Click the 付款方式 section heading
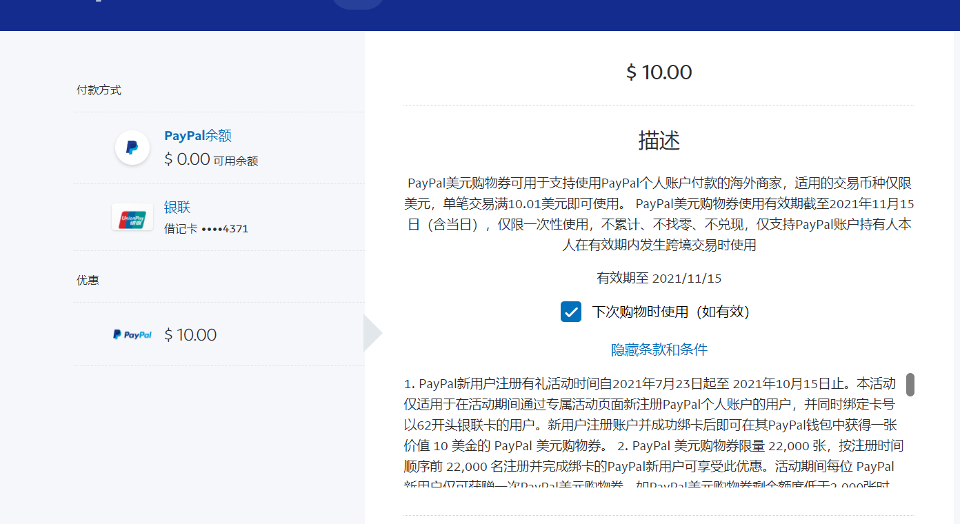 point(99,90)
